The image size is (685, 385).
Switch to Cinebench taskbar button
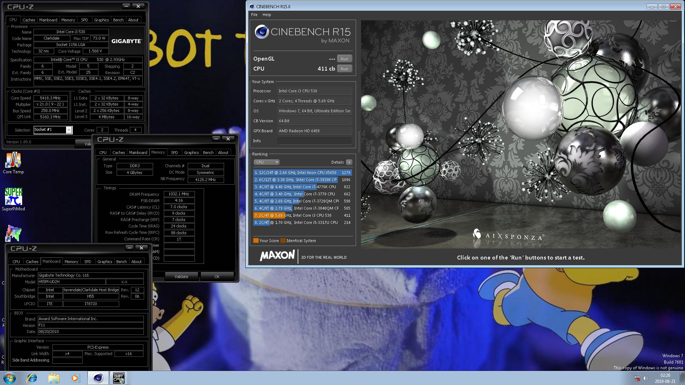click(x=98, y=378)
